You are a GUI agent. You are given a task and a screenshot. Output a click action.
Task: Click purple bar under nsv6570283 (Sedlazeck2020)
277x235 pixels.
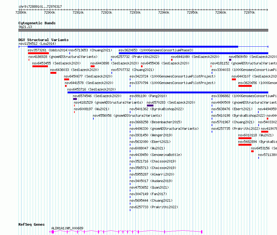(150, 106)
